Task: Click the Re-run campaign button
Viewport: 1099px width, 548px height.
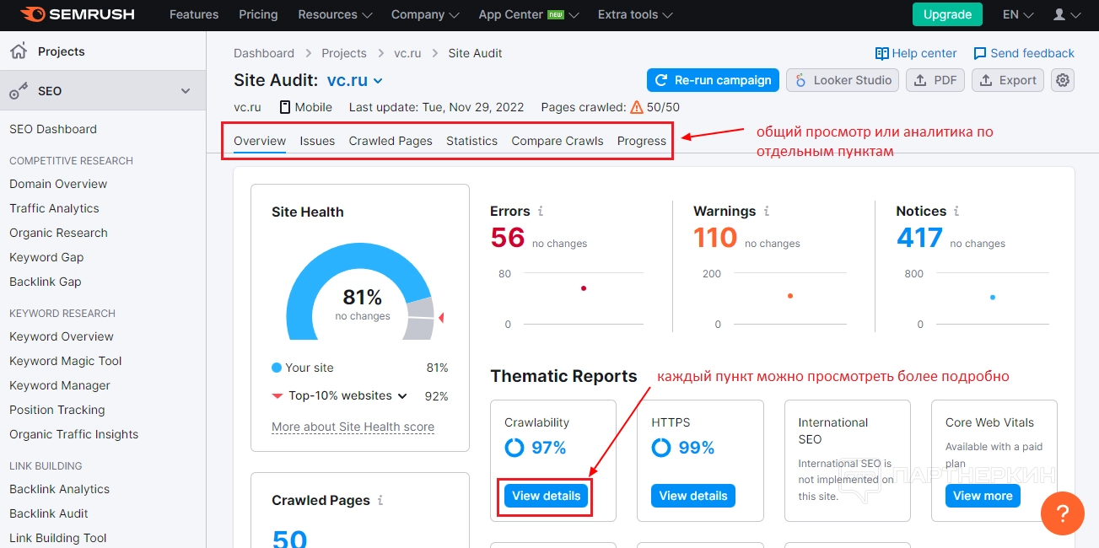Action: (713, 80)
